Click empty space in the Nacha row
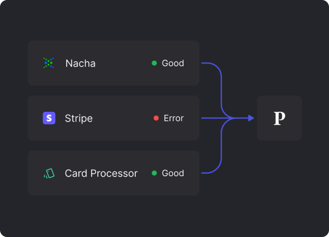The width and height of the screenshot is (329, 237). [x=121, y=63]
